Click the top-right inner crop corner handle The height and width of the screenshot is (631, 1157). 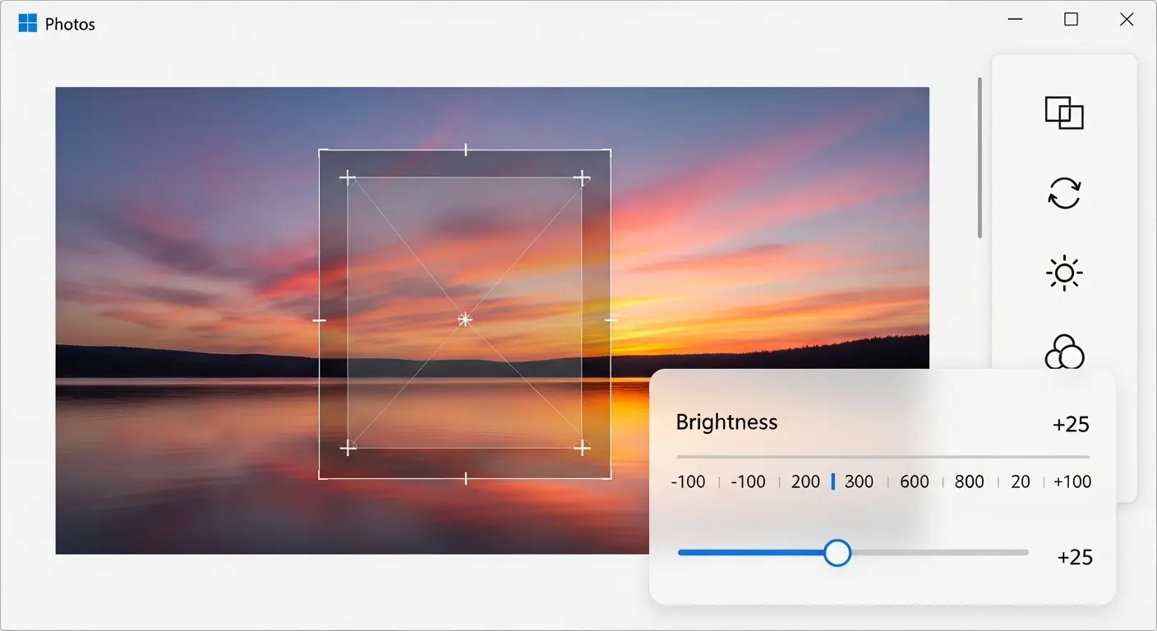point(582,177)
